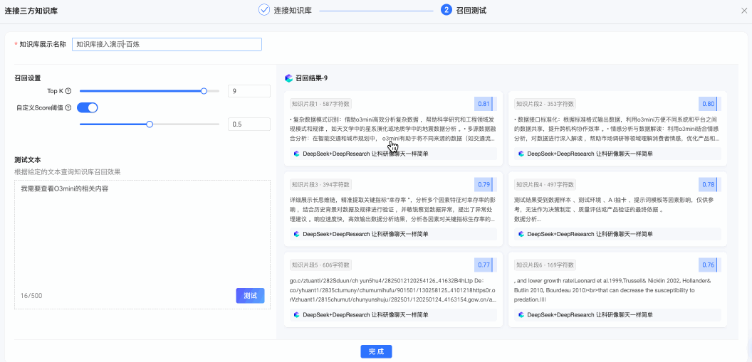The height and width of the screenshot is (362, 752).
Task: Click the 知识库展示名称 input field
Action: pos(167,44)
